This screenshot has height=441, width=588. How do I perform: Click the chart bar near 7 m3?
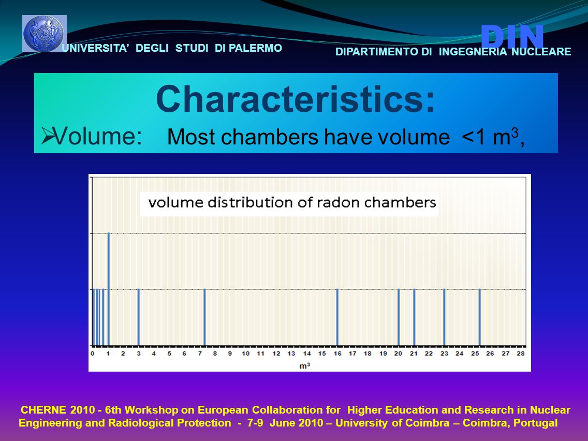(204, 317)
